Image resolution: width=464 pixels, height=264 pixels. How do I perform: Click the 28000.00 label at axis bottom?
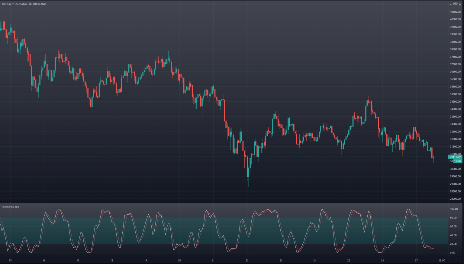coord(455,198)
